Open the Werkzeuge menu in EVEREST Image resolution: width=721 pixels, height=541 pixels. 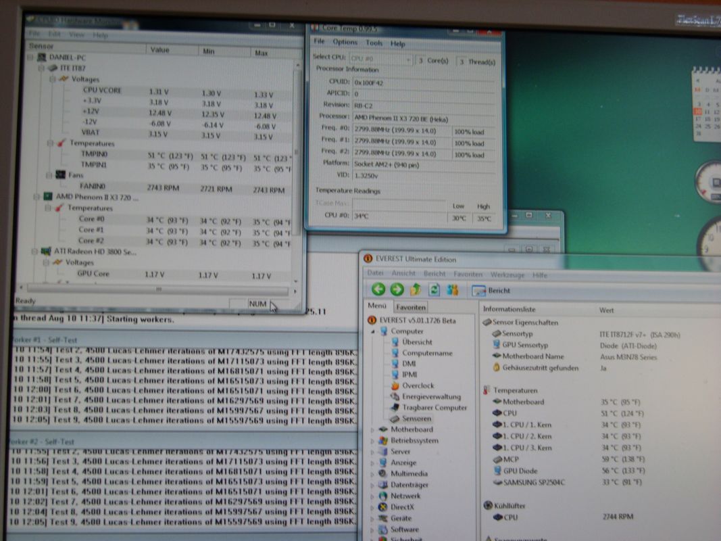507,275
